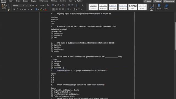
Task: Switch to the Design tab
Action: [26, 1]
